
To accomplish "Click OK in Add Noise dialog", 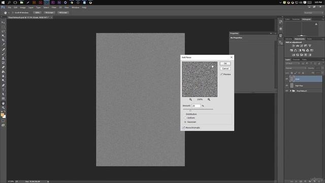I will [225, 64].
